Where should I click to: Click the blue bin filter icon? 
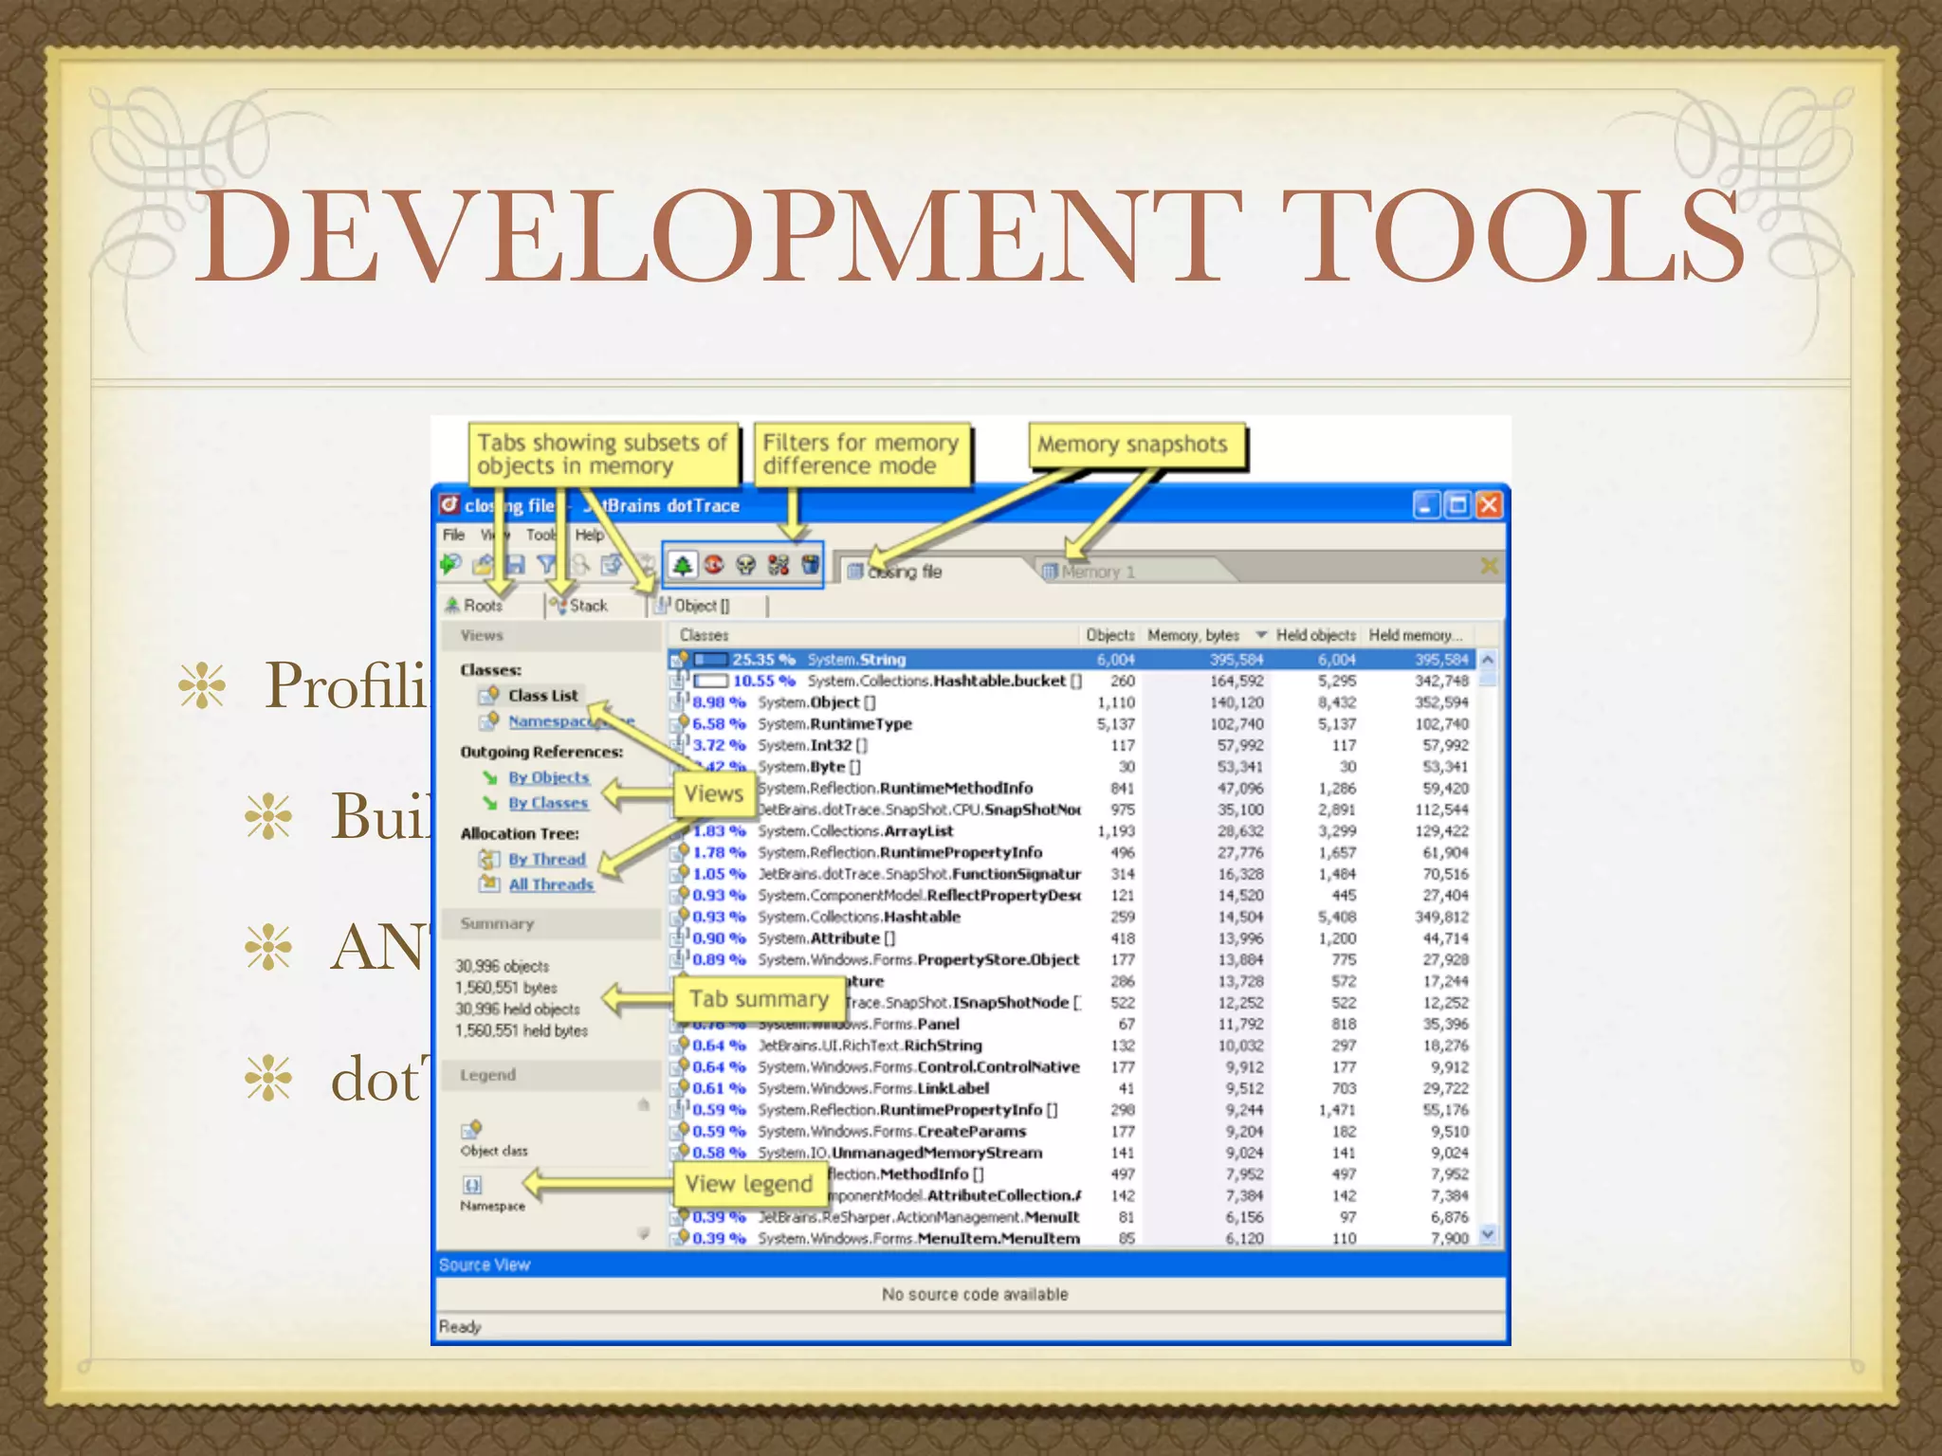(x=810, y=565)
